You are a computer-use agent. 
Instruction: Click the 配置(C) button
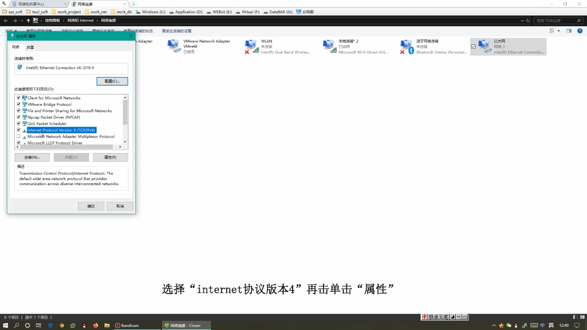point(112,81)
